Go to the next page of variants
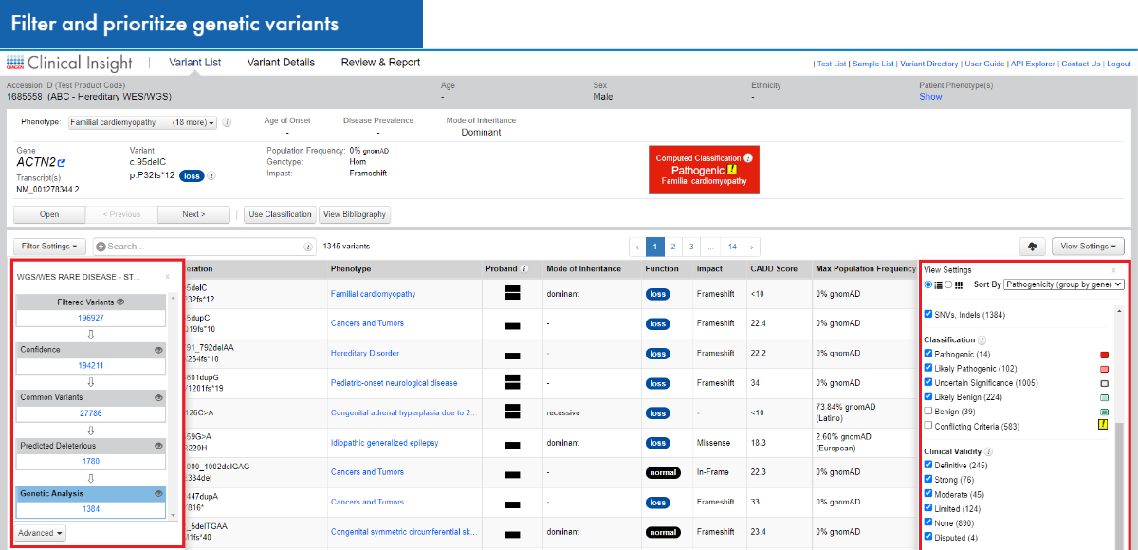 click(x=752, y=247)
